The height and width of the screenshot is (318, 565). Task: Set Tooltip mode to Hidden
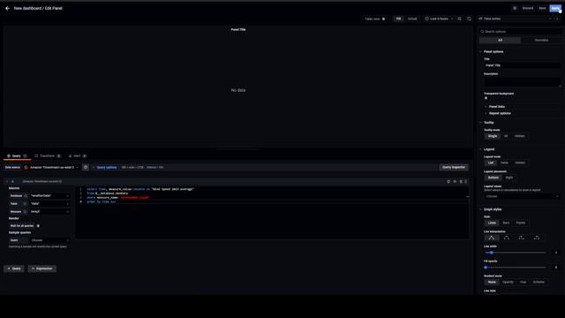(519, 136)
